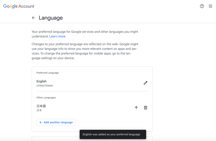Click the 日本 region text
Viewport: 216px width, 141px height.
click(39, 110)
